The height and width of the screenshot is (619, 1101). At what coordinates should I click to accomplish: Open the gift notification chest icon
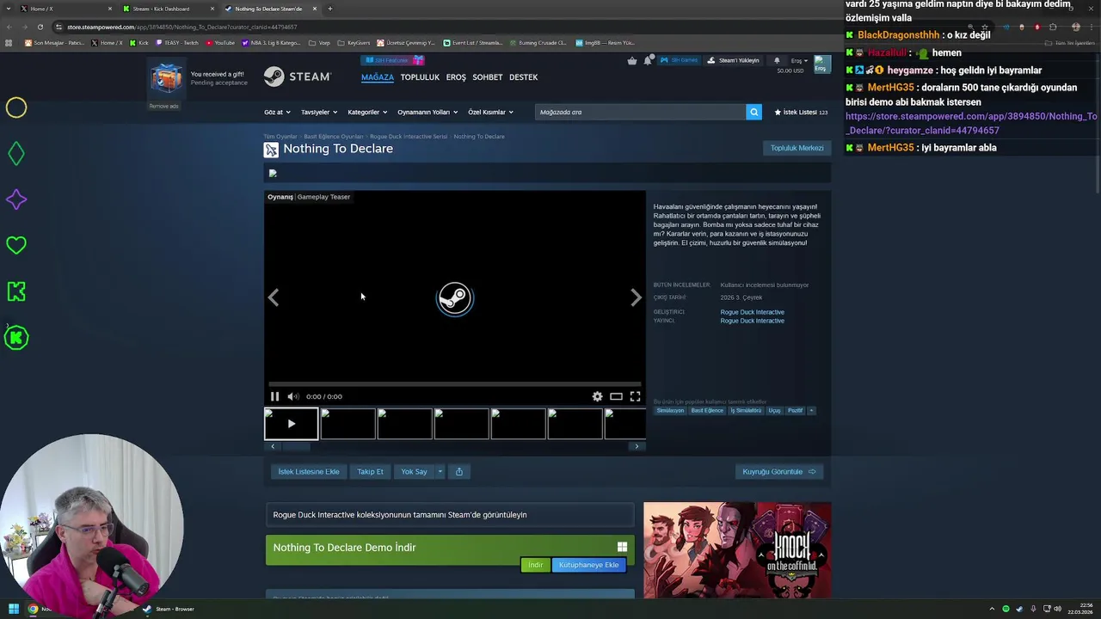pyautogui.click(x=166, y=78)
